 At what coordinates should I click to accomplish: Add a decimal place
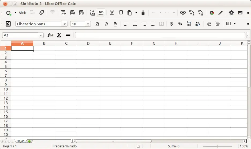click(189, 24)
